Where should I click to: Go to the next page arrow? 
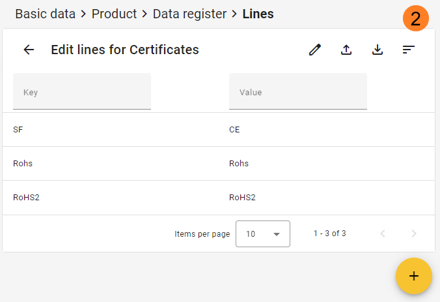[414, 234]
